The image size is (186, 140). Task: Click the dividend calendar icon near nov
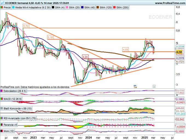click(135, 86)
